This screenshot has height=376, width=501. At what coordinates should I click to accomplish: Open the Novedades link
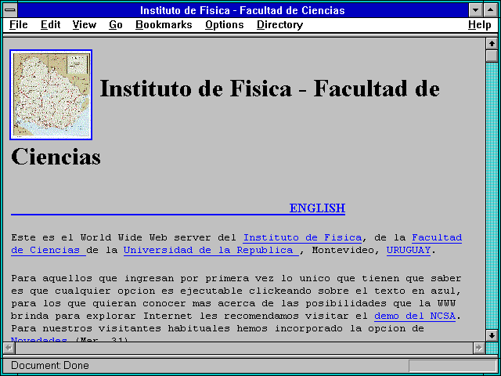tap(39, 339)
